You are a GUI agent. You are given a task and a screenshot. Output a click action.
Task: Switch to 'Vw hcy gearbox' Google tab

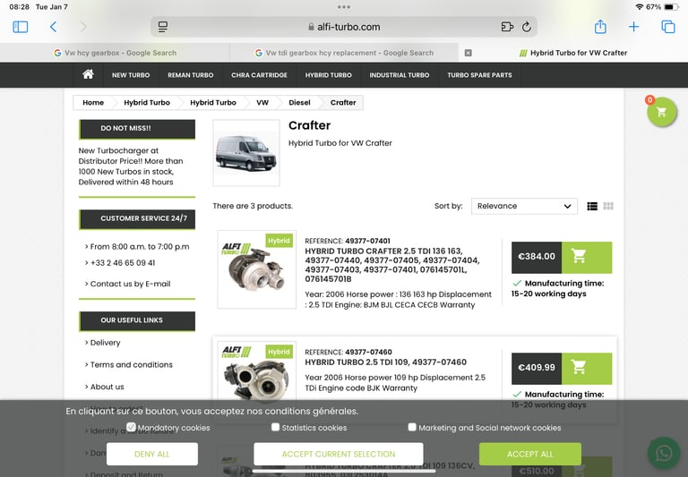coord(115,53)
